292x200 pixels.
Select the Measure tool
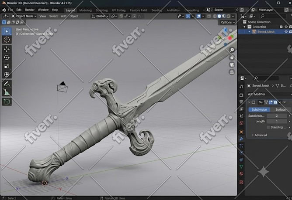tap(7, 92)
